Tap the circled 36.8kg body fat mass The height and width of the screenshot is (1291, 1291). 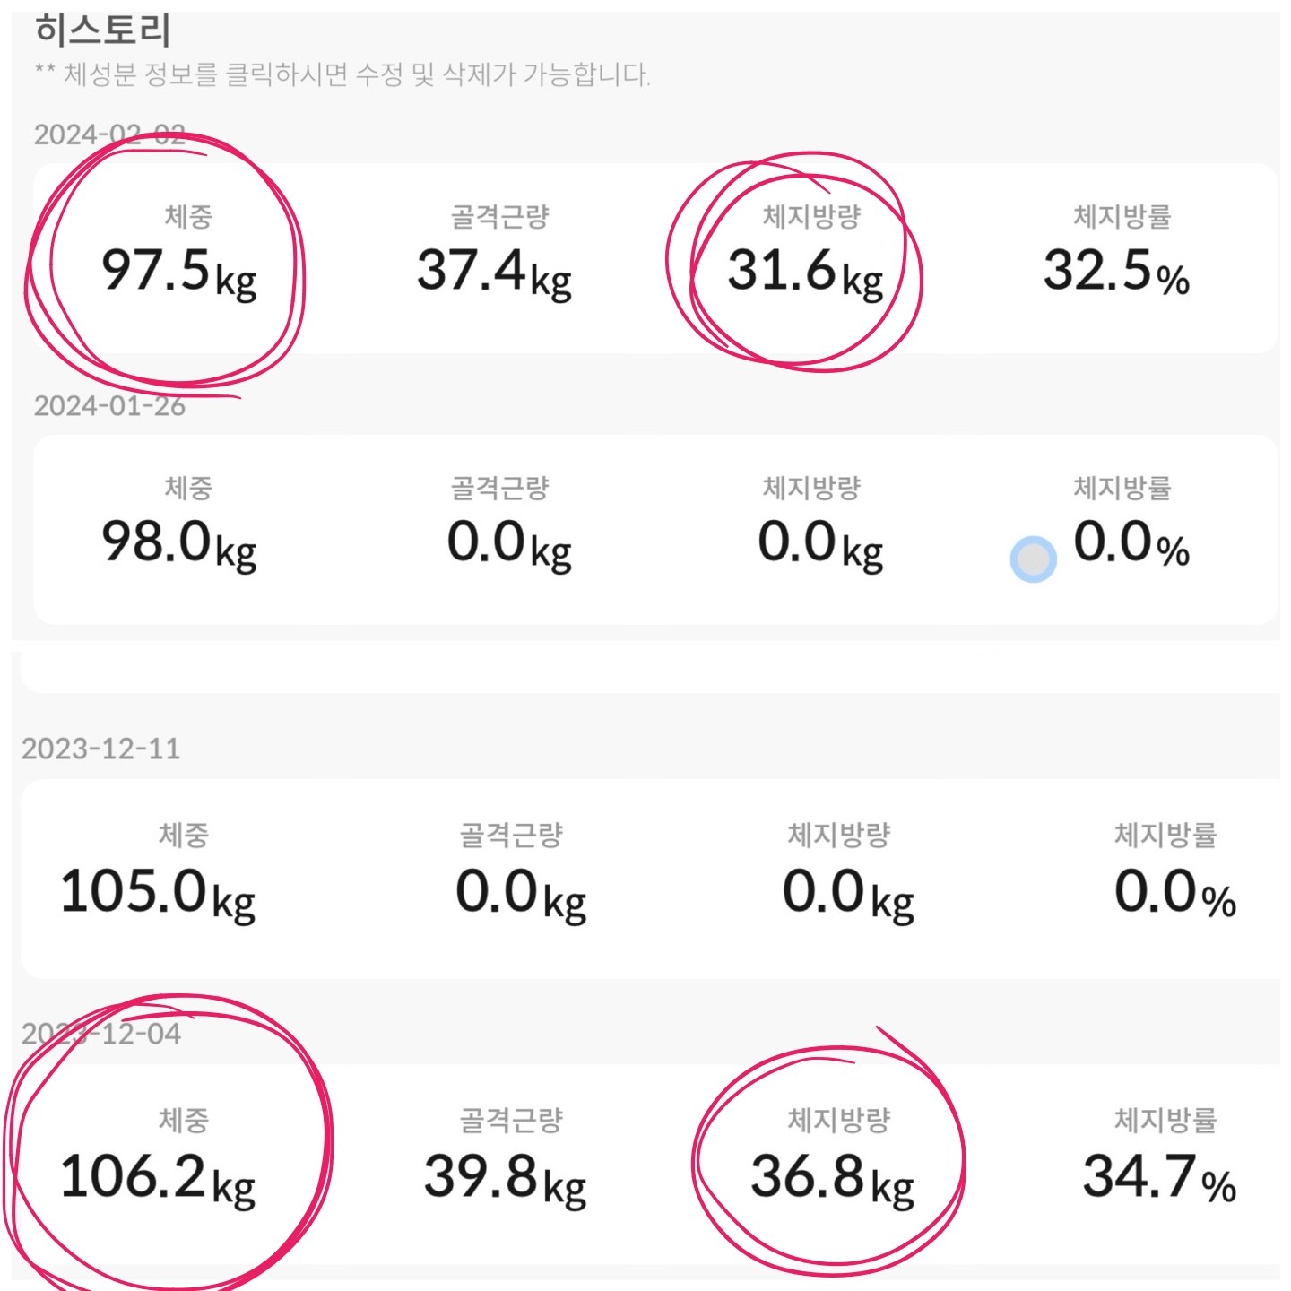832,1177
